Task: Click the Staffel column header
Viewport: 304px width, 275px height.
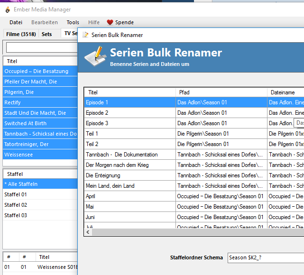Action: [40, 174]
